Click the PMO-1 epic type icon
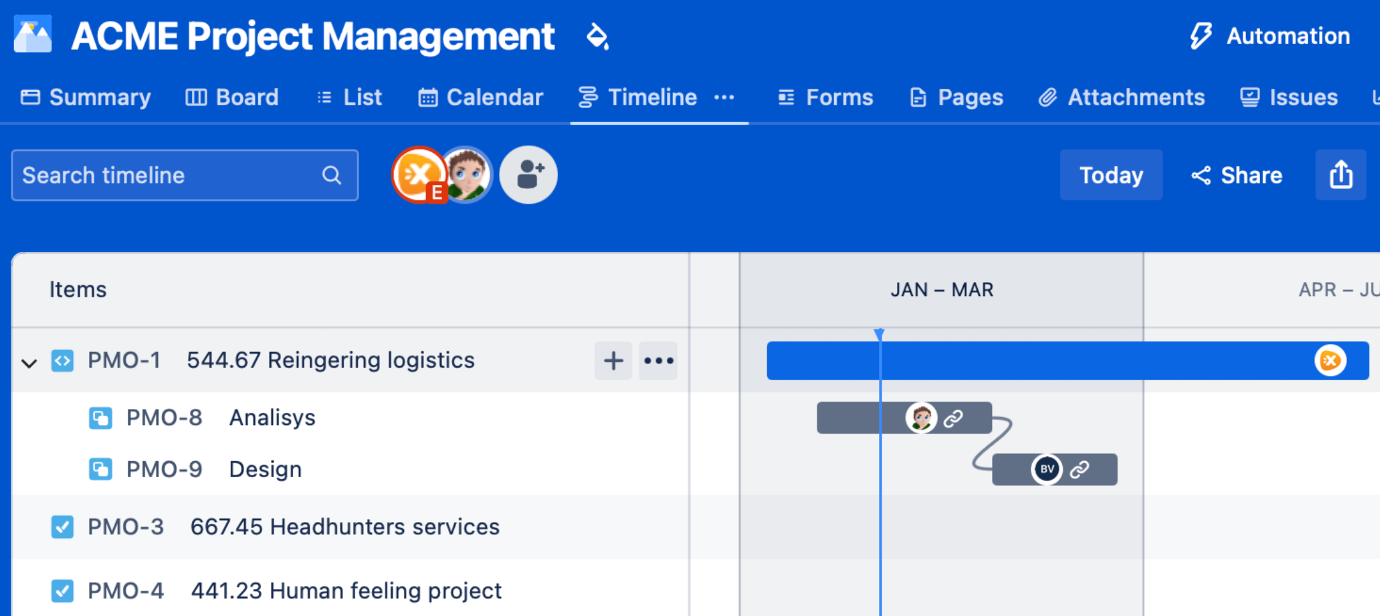The width and height of the screenshot is (1380, 616). [x=63, y=361]
